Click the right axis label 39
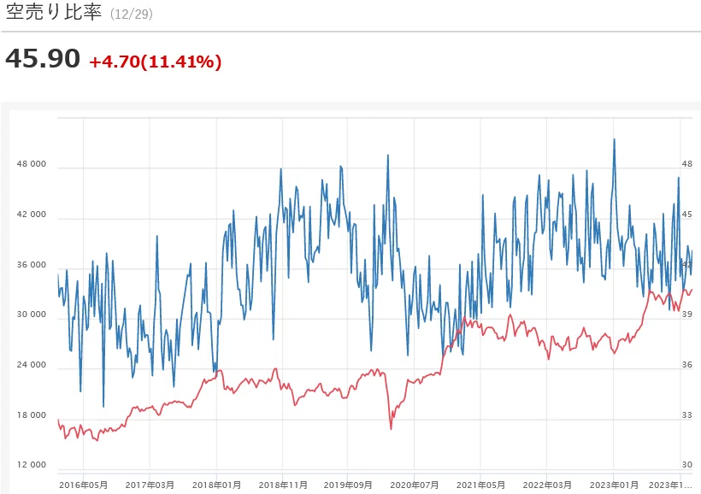 coord(687,315)
